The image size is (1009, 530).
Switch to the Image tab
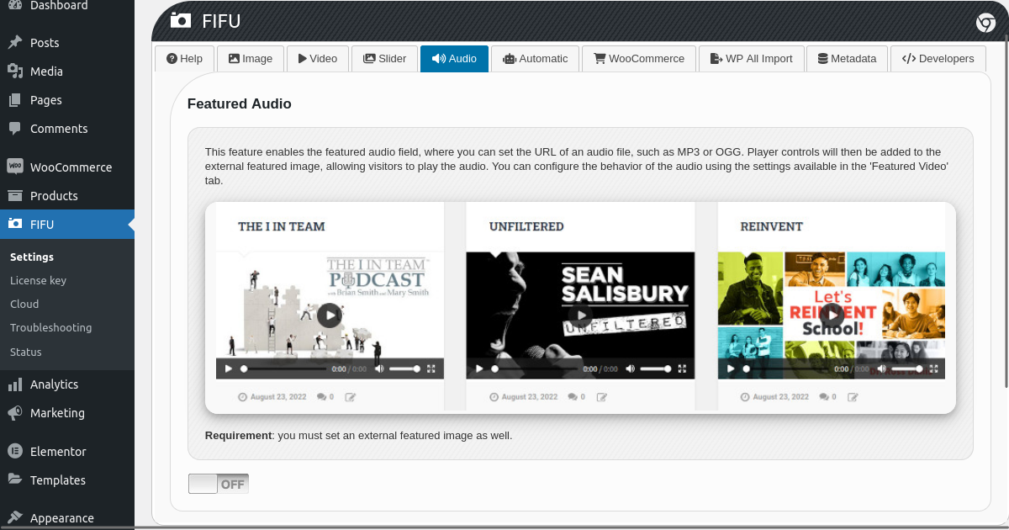click(x=251, y=59)
